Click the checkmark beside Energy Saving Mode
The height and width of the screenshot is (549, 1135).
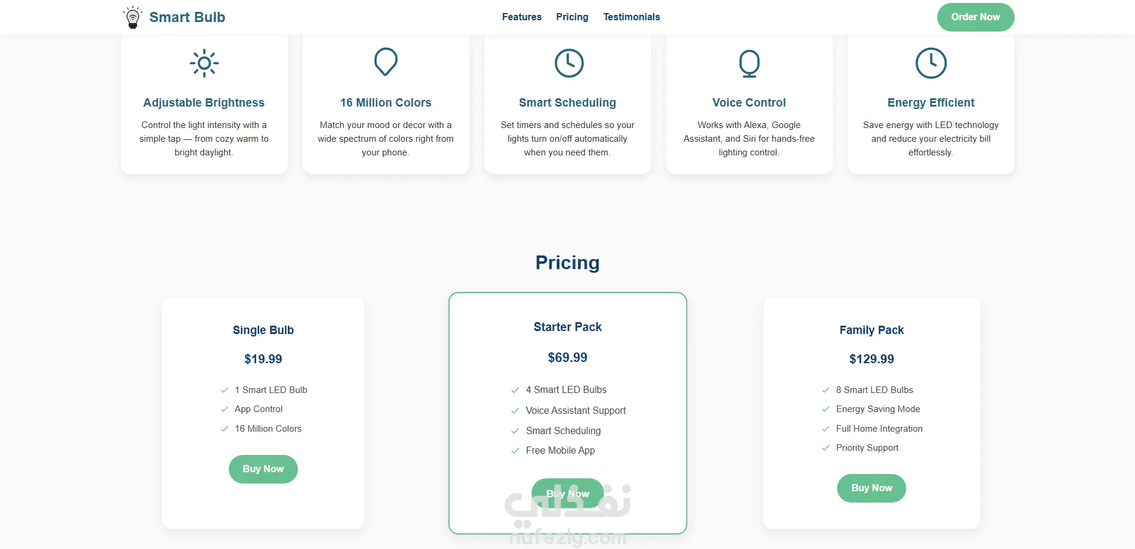(826, 410)
